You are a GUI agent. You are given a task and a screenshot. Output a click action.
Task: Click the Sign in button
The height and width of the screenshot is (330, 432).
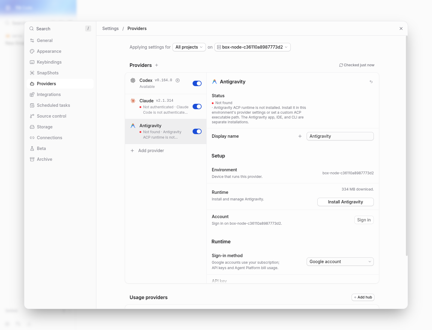pyautogui.click(x=364, y=220)
